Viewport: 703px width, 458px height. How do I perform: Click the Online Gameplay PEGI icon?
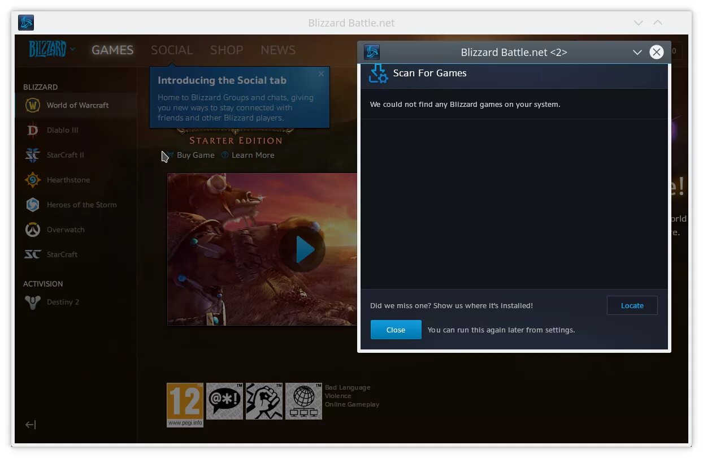(303, 401)
